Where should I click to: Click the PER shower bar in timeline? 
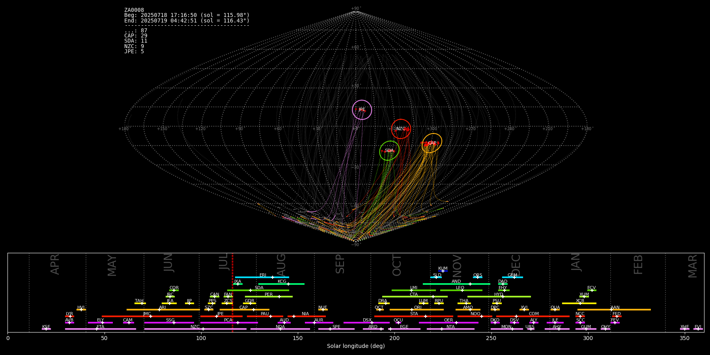click(x=269, y=297)
